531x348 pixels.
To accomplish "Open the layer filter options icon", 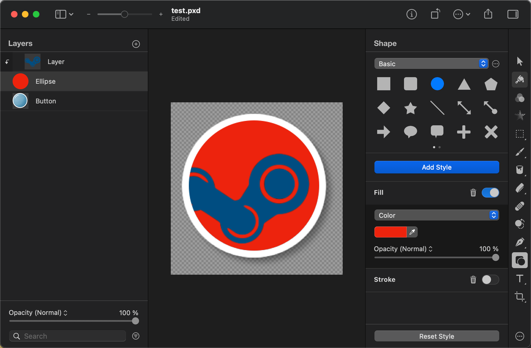I will [x=136, y=336].
